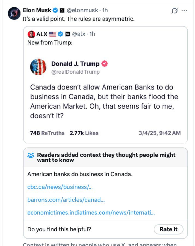
Task: Click the affiliate badge next to ALX
Action: [67, 34]
